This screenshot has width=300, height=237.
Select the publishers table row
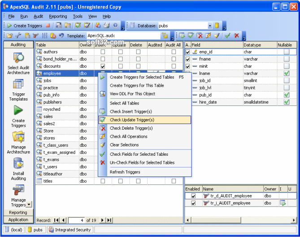click(109, 102)
